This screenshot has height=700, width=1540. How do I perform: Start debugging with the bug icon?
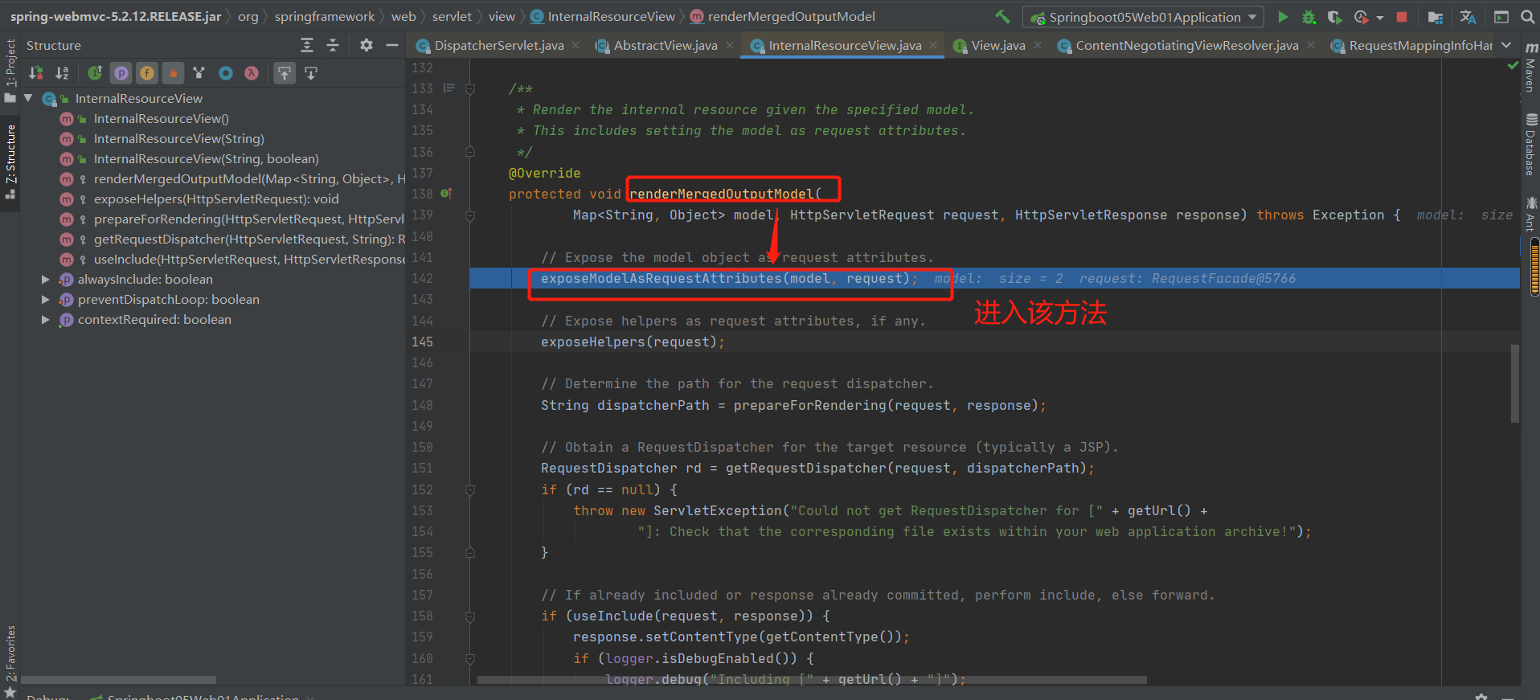(1309, 17)
